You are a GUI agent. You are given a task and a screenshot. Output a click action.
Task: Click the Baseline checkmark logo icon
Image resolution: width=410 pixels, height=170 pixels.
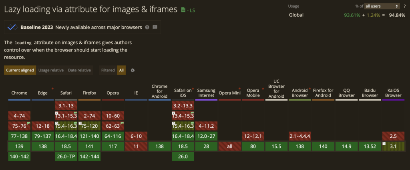click(x=12, y=27)
